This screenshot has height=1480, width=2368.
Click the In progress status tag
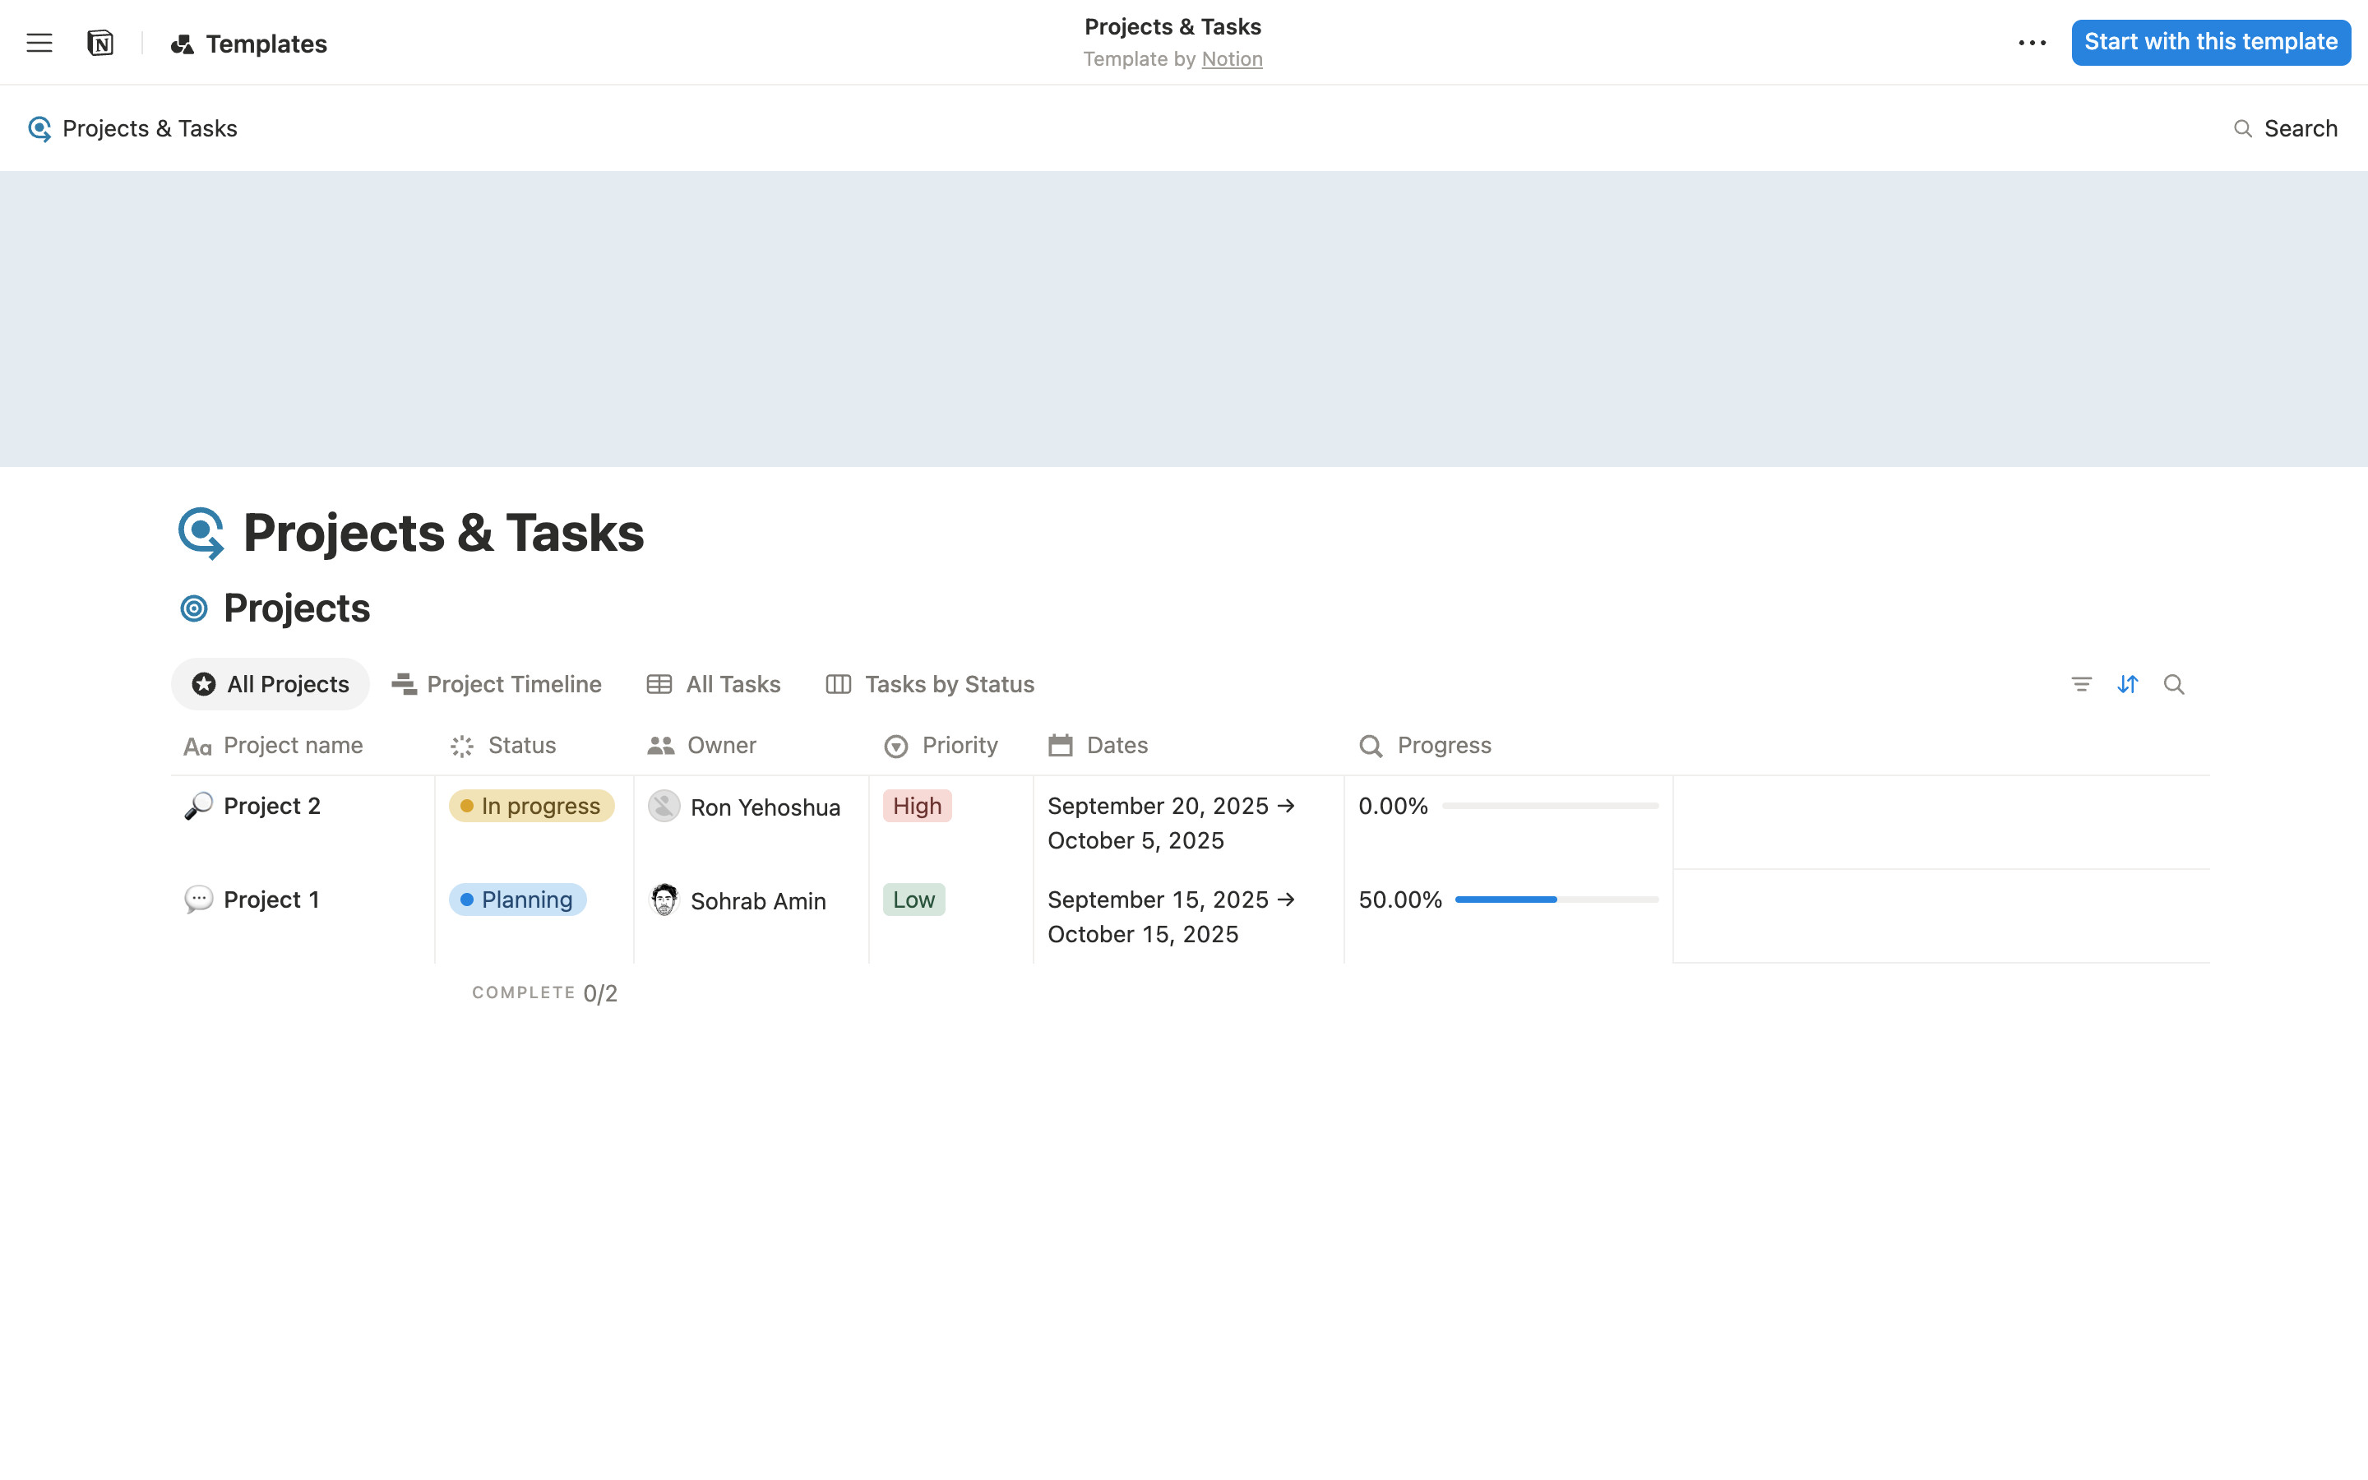pyautogui.click(x=531, y=807)
